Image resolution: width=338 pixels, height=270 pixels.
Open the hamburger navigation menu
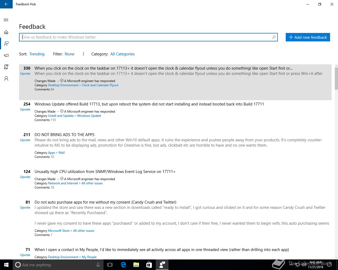click(6, 20)
